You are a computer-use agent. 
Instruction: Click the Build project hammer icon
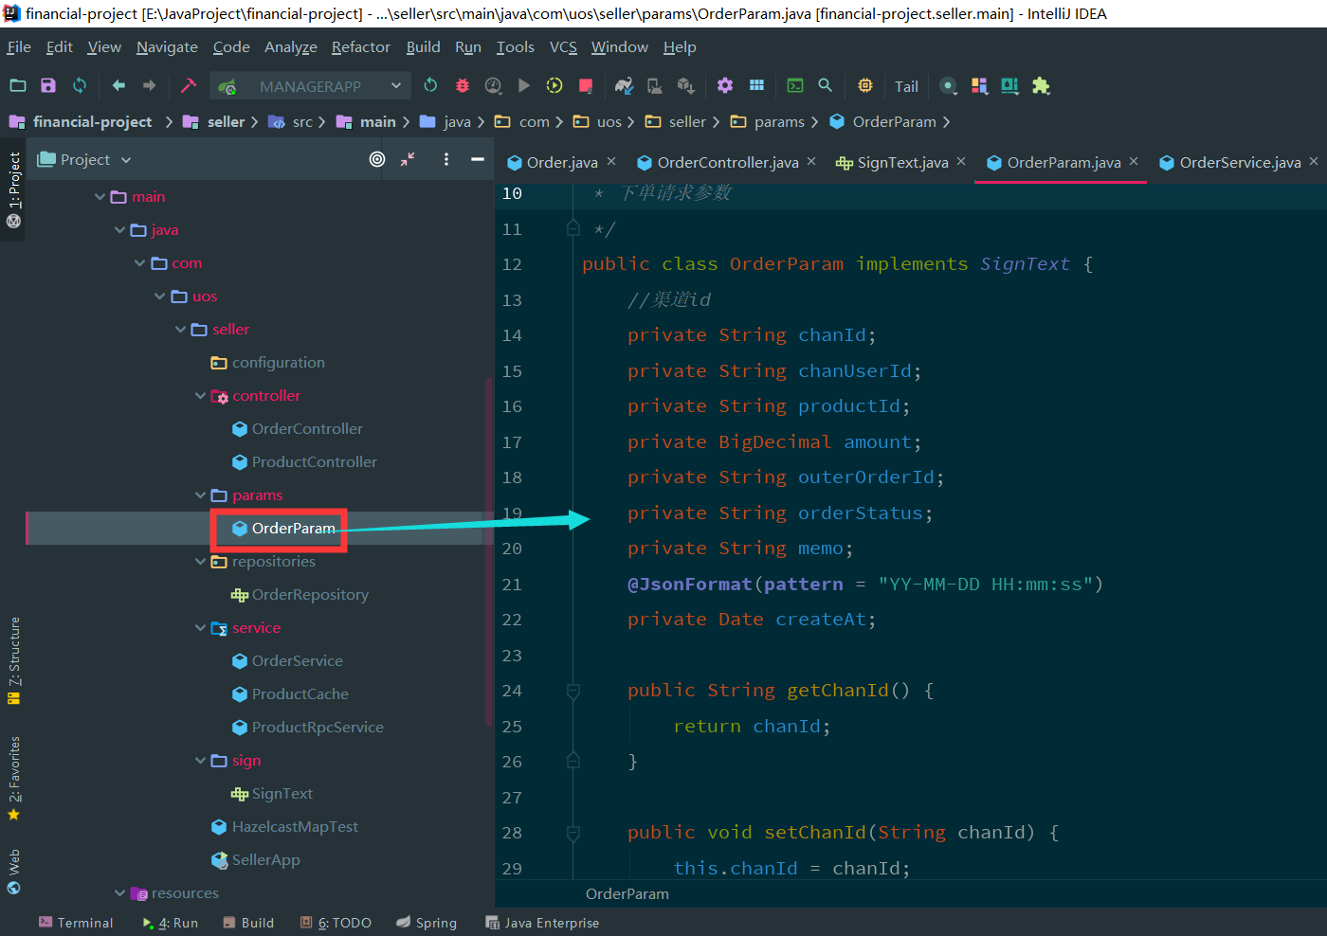(x=189, y=85)
